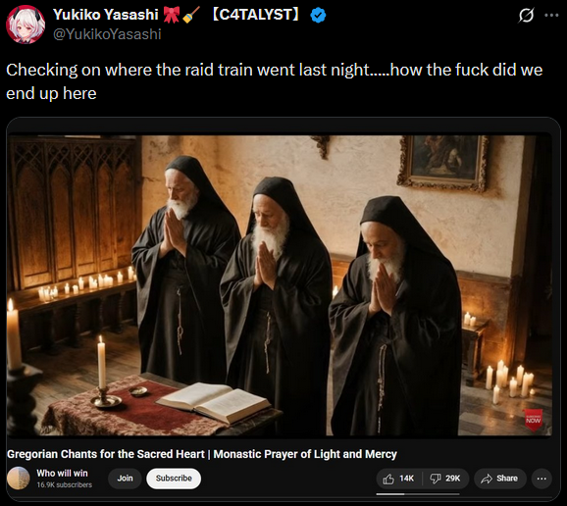The height and width of the screenshot is (506, 567).
Task: Open the video's three-dot options button
Action: click(541, 479)
